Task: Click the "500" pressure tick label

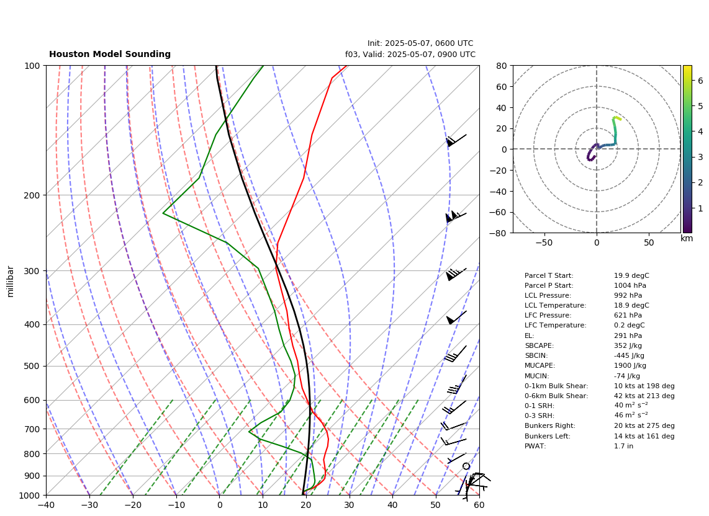Action: click(32, 366)
